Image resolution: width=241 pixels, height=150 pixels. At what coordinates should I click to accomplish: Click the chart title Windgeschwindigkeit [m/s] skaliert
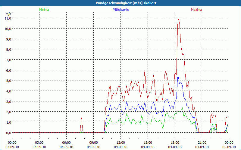pyautogui.click(x=126, y=3)
